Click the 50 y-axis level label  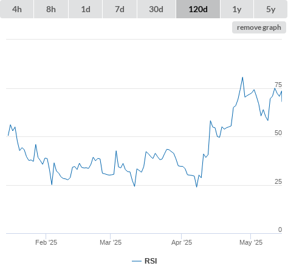pos(278,133)
